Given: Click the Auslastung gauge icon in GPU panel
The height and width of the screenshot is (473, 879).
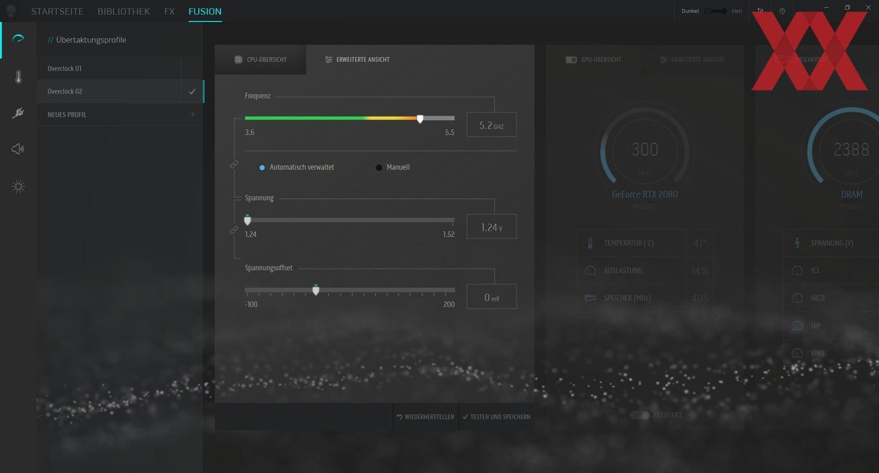Looking at the screenshot, I should click(x=590, y=271).
